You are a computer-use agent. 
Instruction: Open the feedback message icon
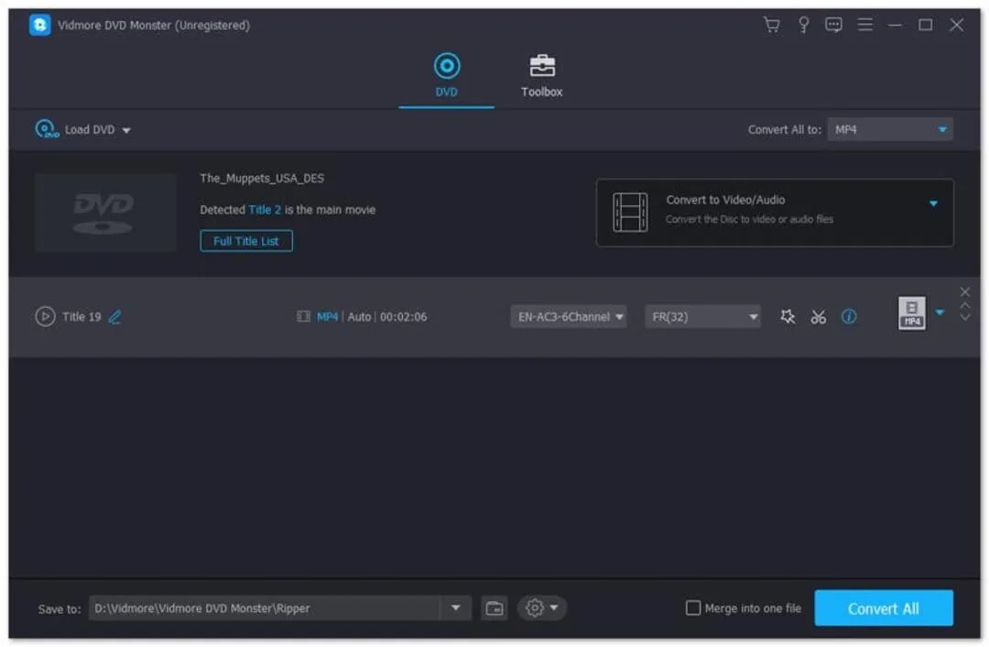[833, 25]
